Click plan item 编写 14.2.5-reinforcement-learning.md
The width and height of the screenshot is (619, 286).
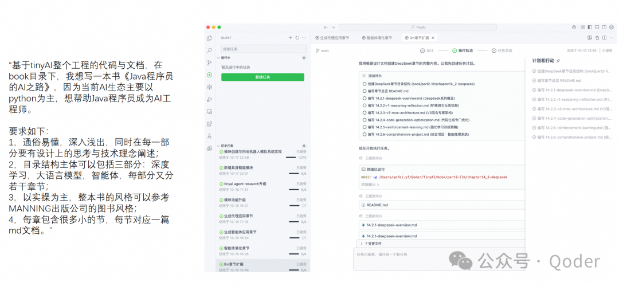coord(573,128)
